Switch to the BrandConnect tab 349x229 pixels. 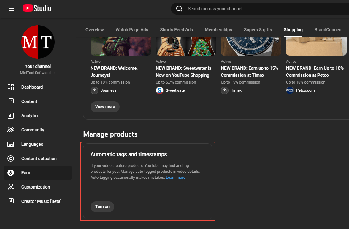[329, 29]
